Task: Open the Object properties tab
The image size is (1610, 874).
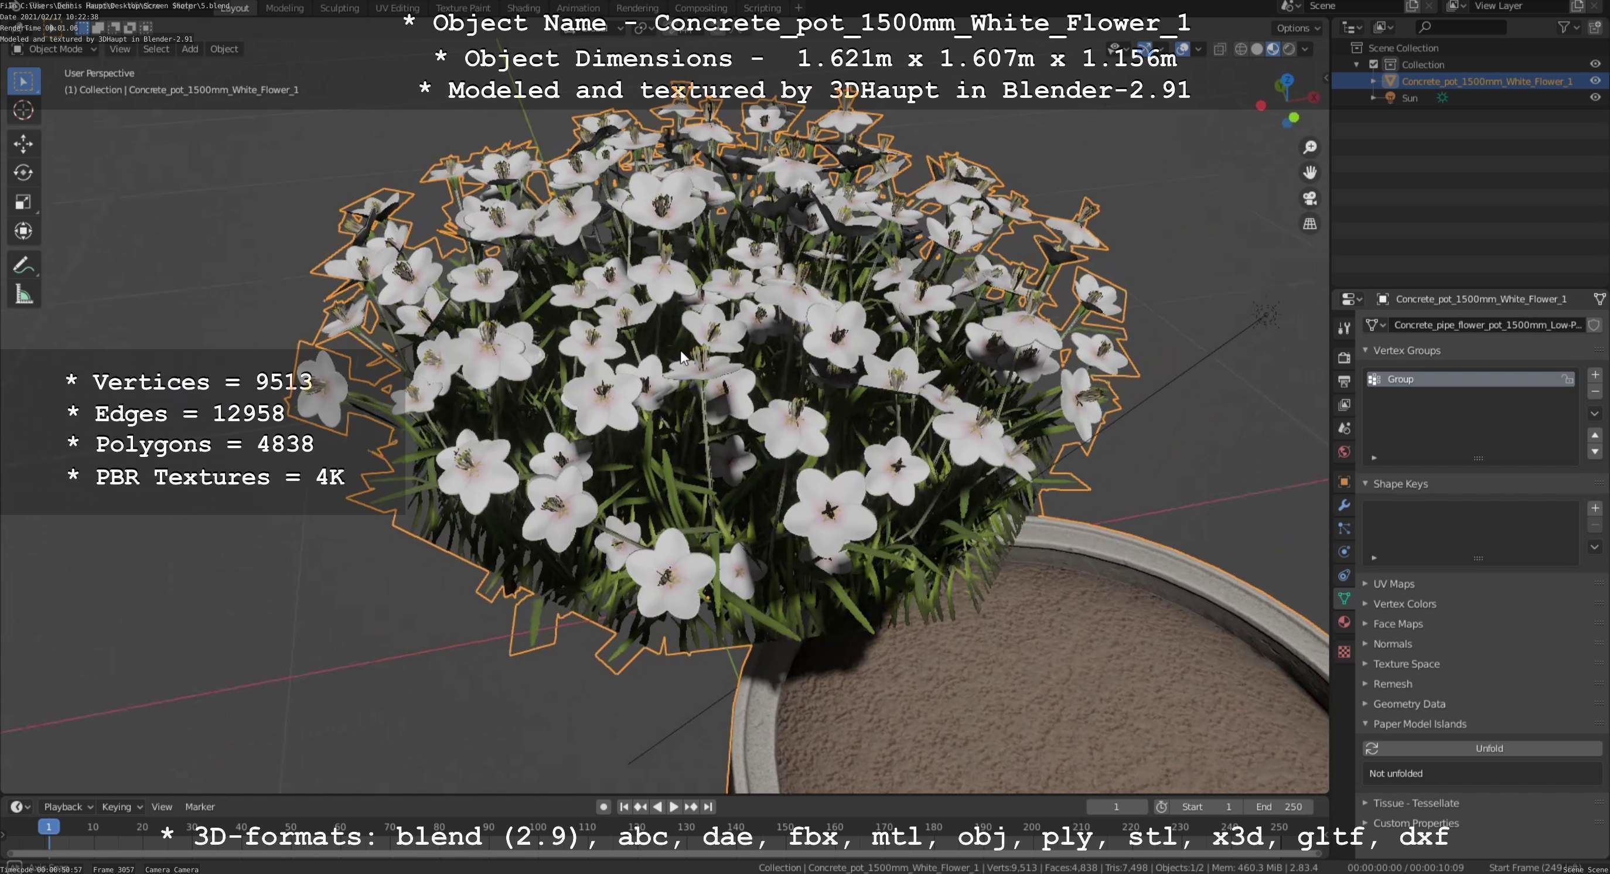Action: tap(1345, 482)
